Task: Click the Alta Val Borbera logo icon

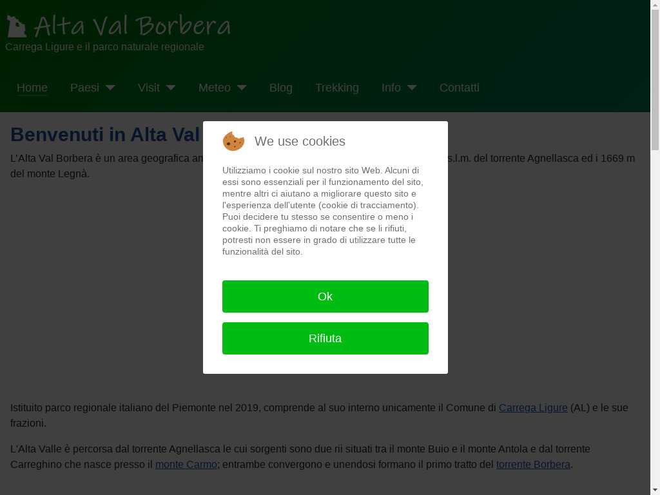Action: [x=17, y=26]
